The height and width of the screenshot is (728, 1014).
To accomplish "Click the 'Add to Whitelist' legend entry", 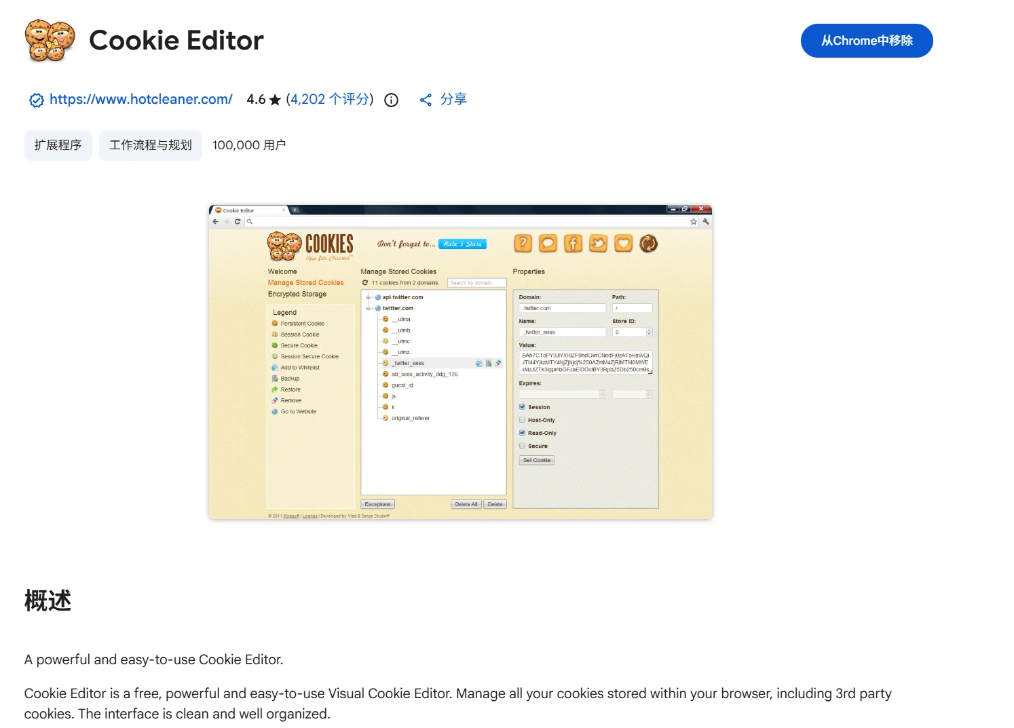I will (x=296, y=368).
